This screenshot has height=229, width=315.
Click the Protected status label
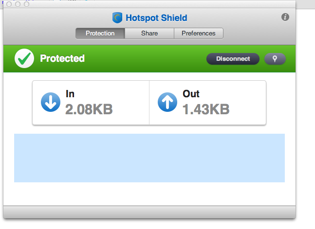pyautogui.click(x=62, y=59)
